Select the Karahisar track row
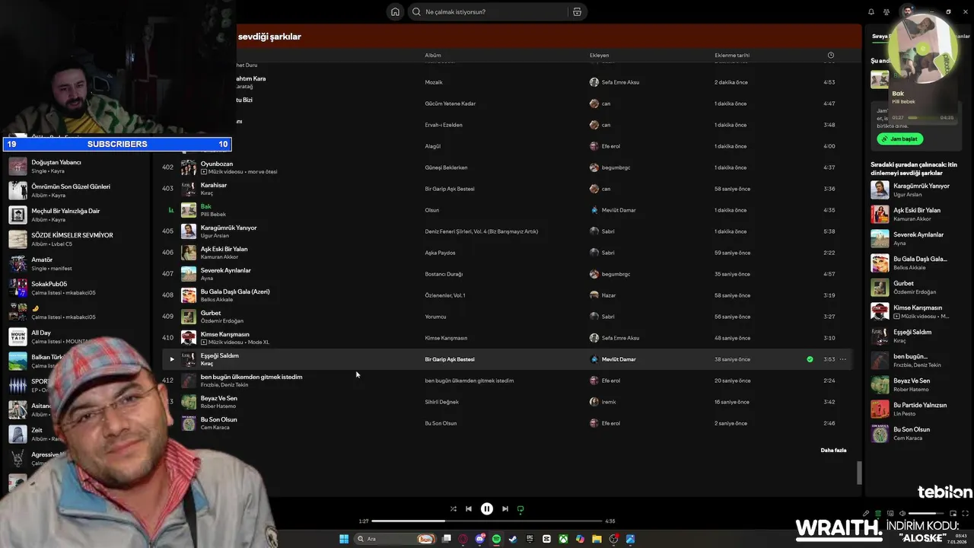Image resolution: width=974 pixels, height=548 pixels. 506,189
